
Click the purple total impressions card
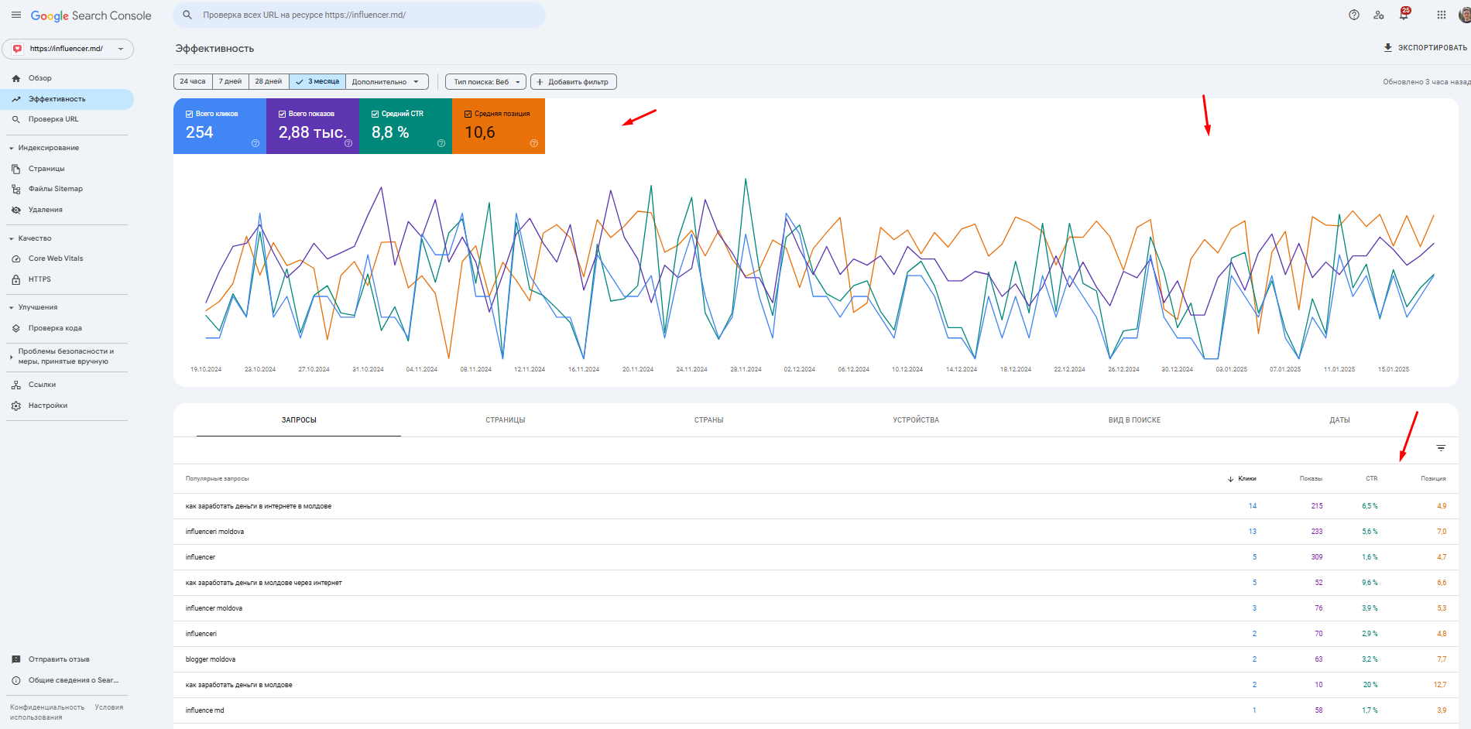pyautogui.click(x=312, y=126)
